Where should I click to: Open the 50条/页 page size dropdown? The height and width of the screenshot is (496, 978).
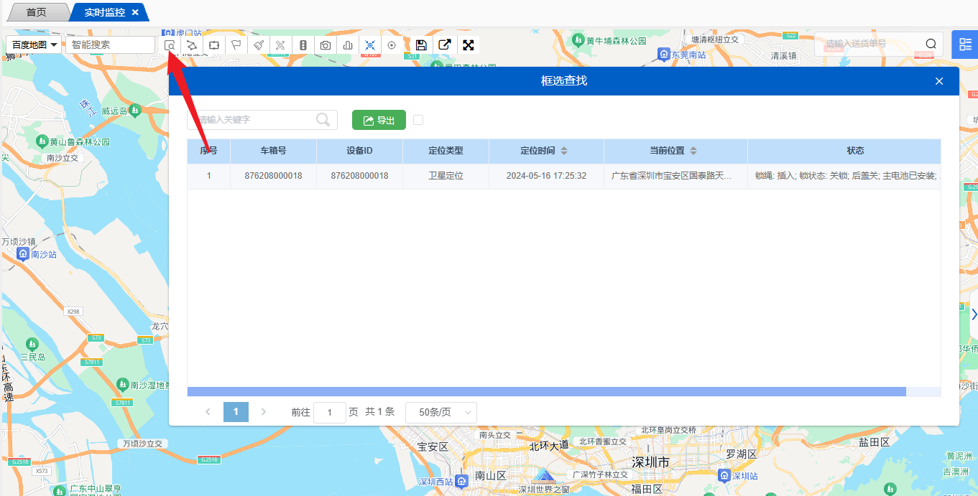point(441,413)
